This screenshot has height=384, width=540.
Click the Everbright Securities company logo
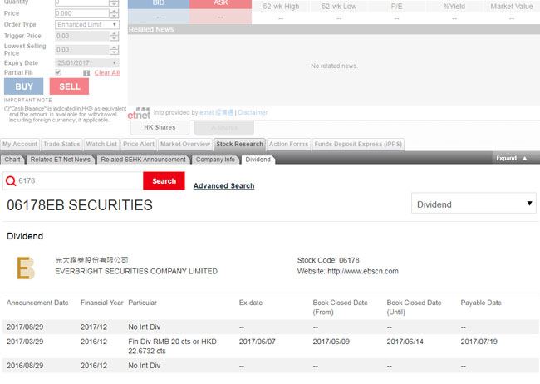point(26,268)
